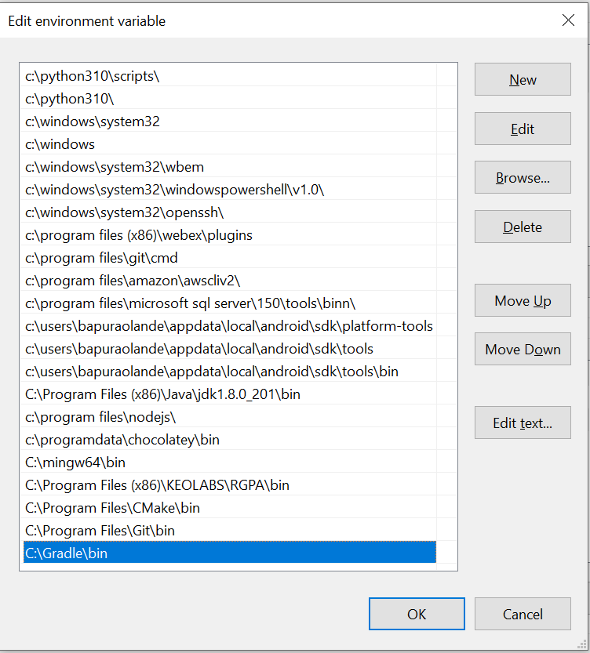Select the chocolatey\bin entry
The width and height of the screenshot is (590, 653).
(x=230, y=440)
